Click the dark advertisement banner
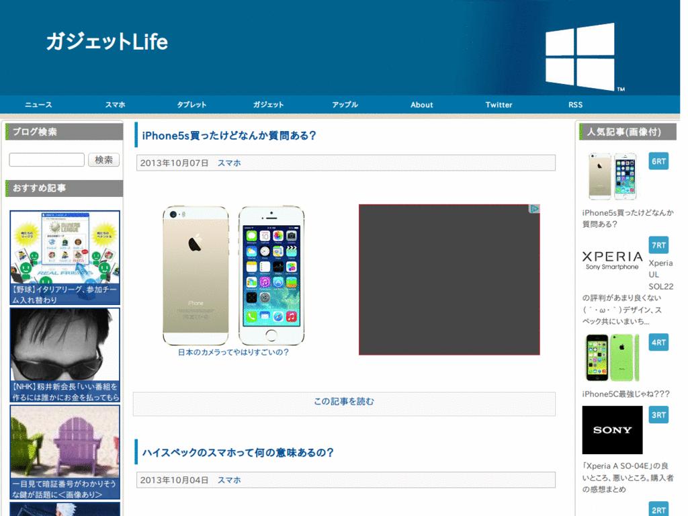This screenshot has height=516, width=688. [449, 279]
